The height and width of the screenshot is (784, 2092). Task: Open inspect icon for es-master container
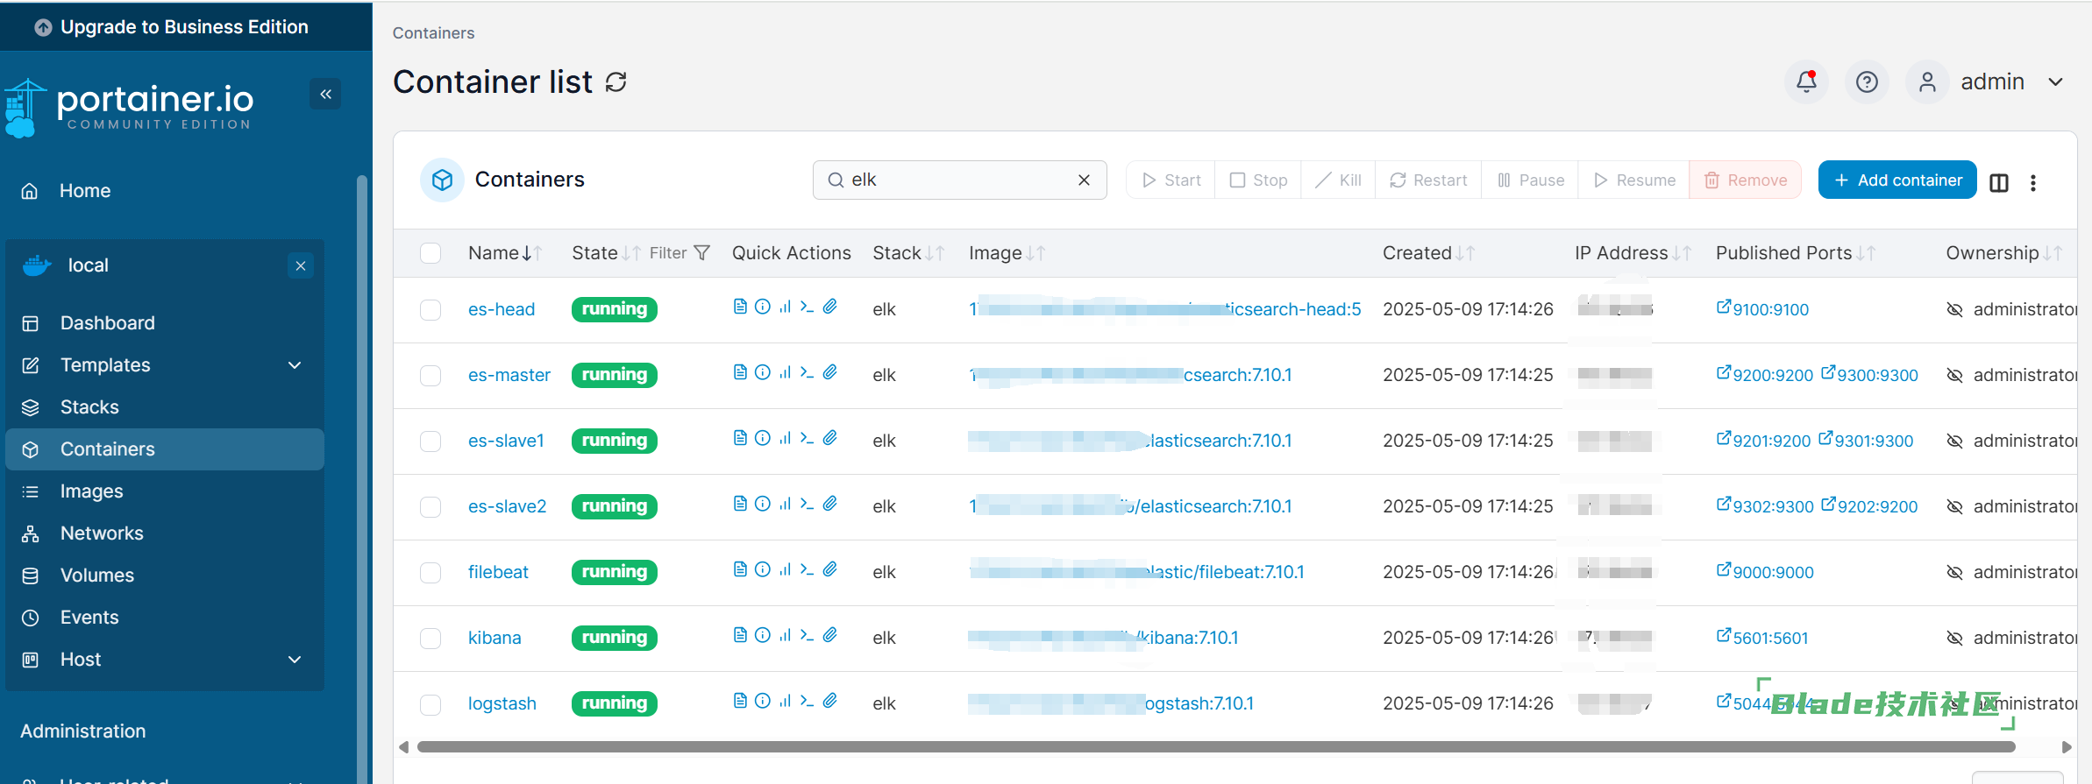click(x=763, y=371)
